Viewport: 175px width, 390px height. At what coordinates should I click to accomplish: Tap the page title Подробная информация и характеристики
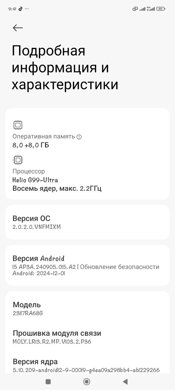tap(65, 68)
